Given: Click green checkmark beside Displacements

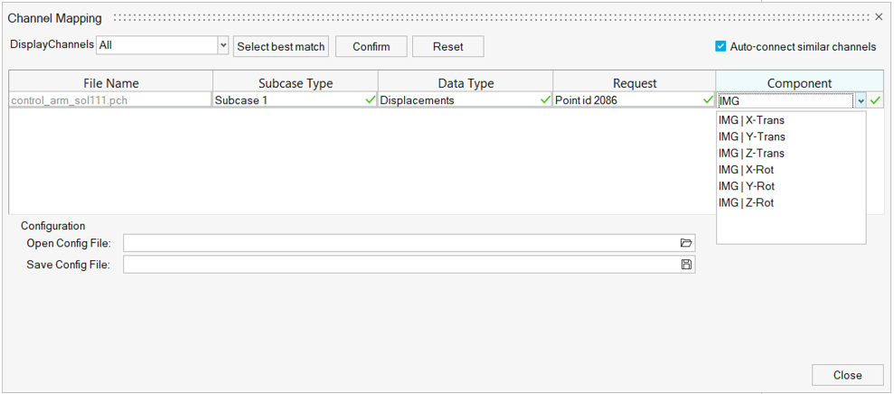Looking at the screenshot, I should pos(545,100).
